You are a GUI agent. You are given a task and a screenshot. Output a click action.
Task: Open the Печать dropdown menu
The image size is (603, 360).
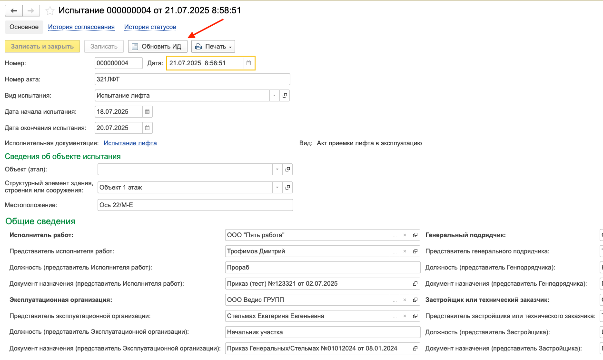[213, 47]
